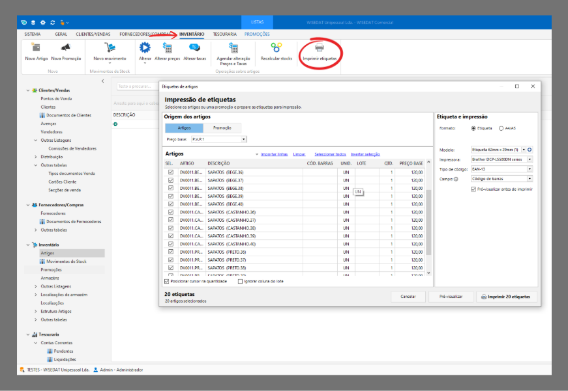This screenshot has width=568, height=391.
Task: Open the settings gear in title bar
Action: pos(43,22)
